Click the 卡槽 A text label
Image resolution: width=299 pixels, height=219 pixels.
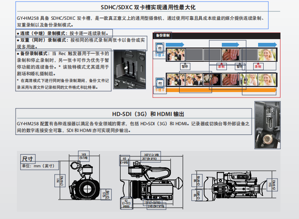coord(159,55)
